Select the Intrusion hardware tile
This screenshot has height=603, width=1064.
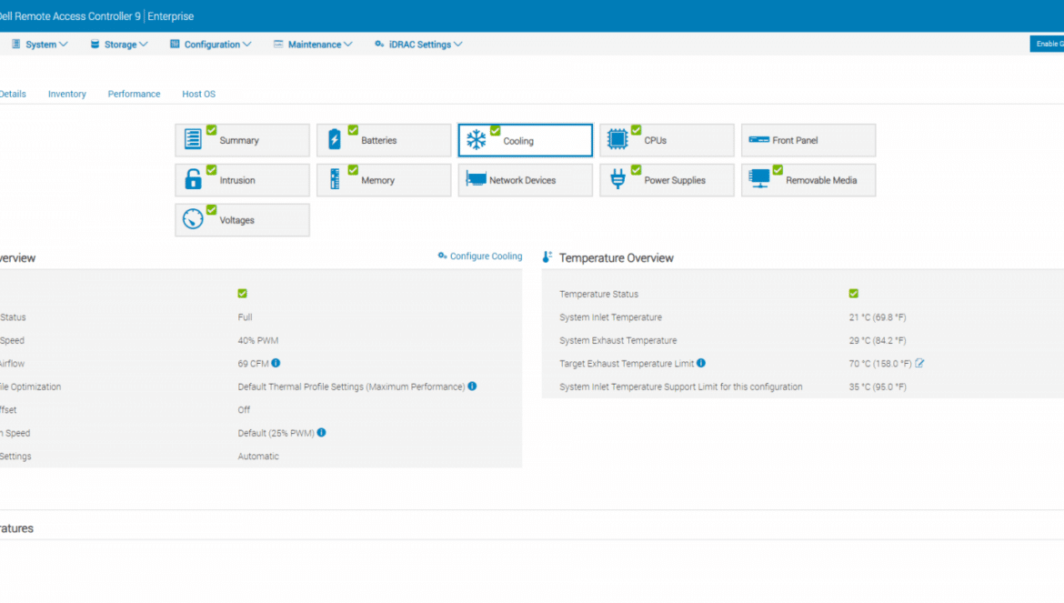[x=242, y=180]
